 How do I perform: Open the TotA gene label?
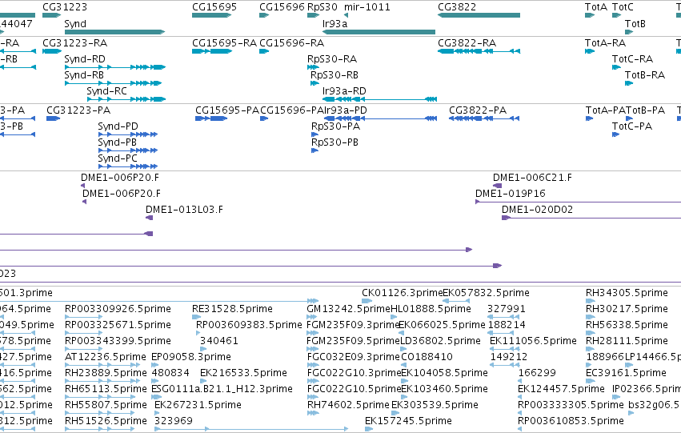click(x=596, y=7)
